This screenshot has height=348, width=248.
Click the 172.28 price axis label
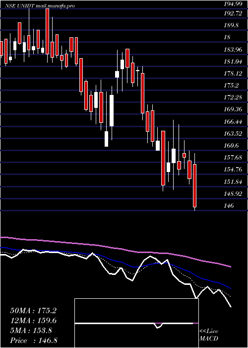pyautogui.click(x=233, y=97)
